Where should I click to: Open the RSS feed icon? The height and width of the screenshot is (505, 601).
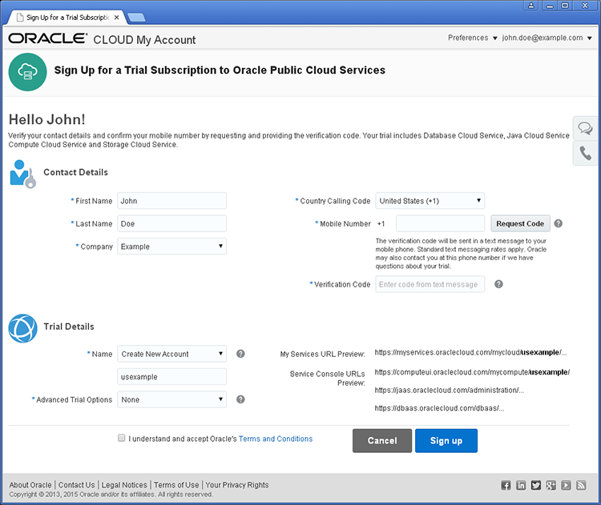pyautogui.click(x=581, y=486)
